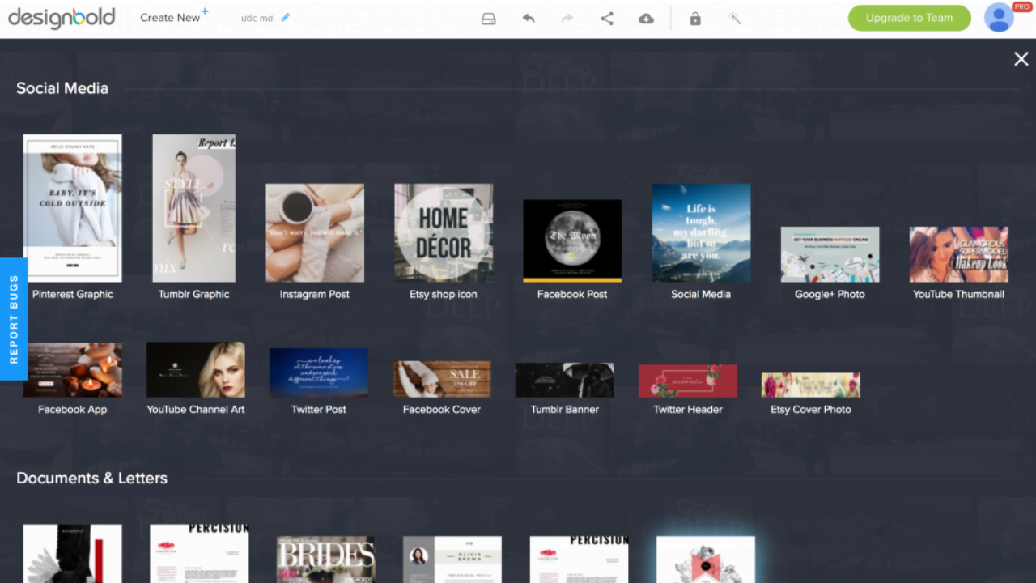Select the Facebook Post moon thumbnail

tap(572, 241)
